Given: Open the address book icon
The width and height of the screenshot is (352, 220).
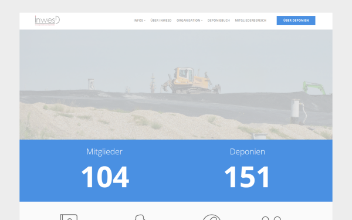Looking at the screenshot, I should pos(69,217).
